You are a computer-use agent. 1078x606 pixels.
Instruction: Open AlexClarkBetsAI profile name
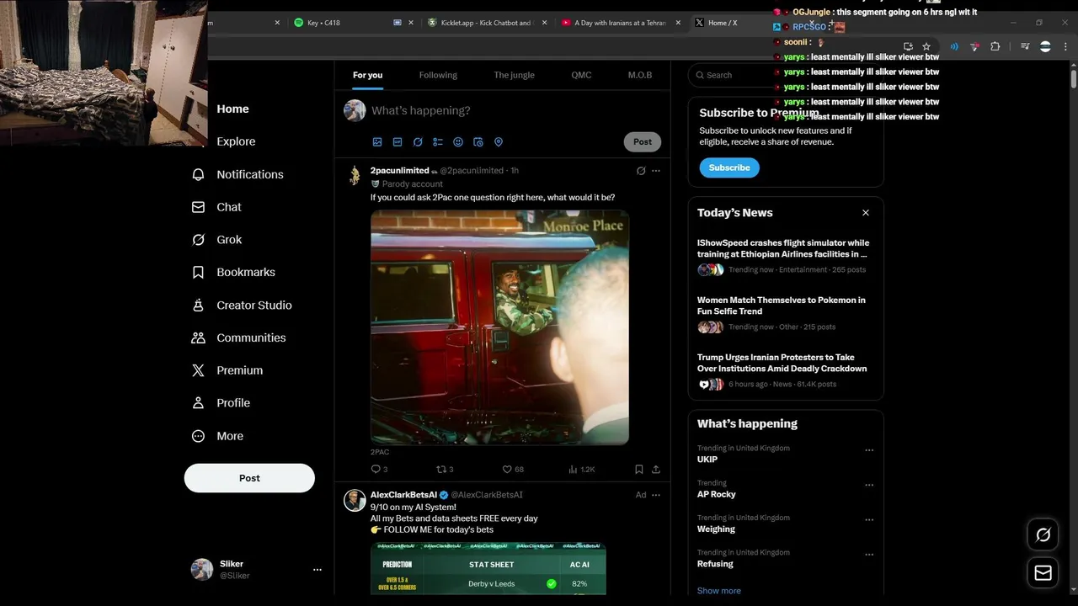click(x=403, y=495)
